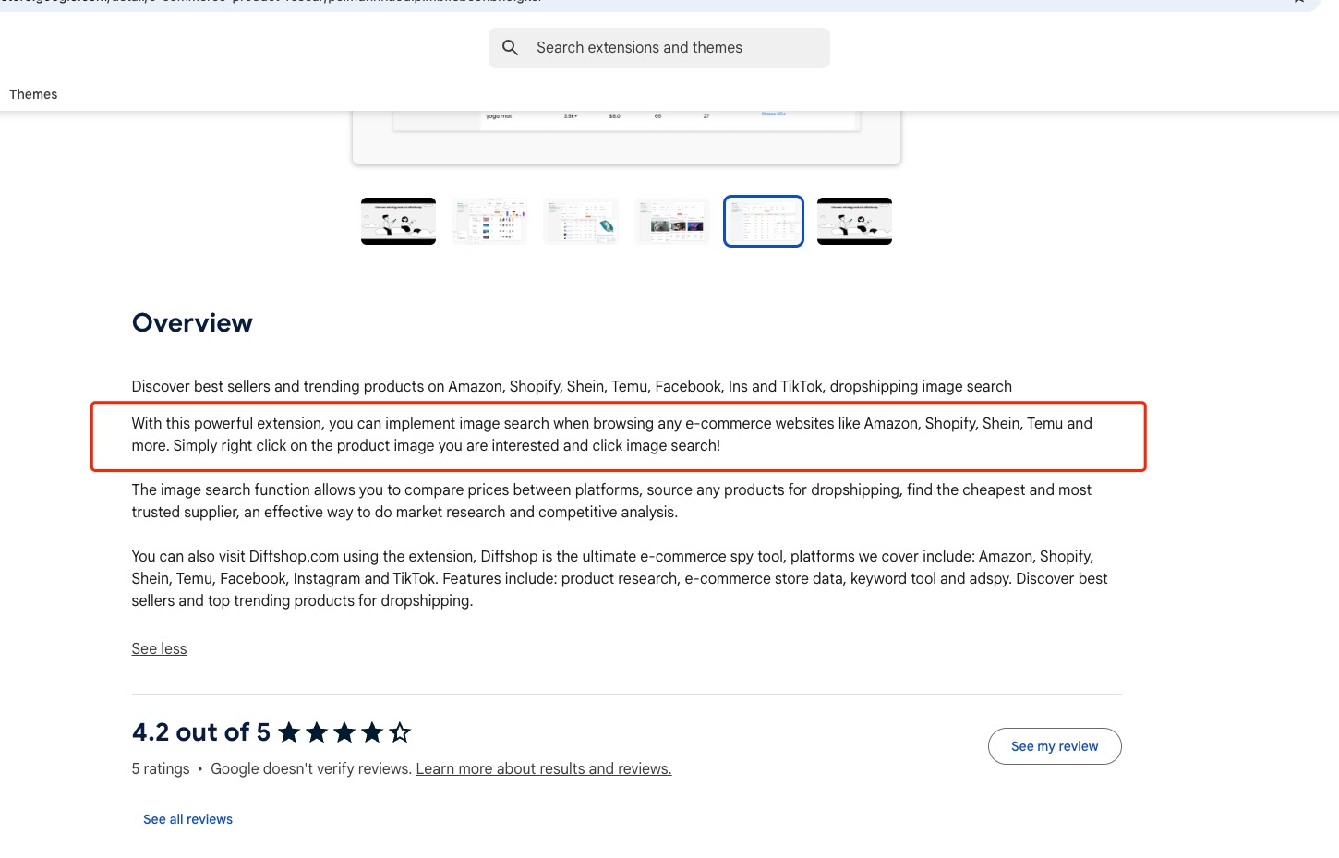Collapse the overview with See less
This screenshot has height=858, width=1339.
tap(159, 648)
